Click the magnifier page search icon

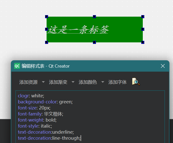pos(136,82)
